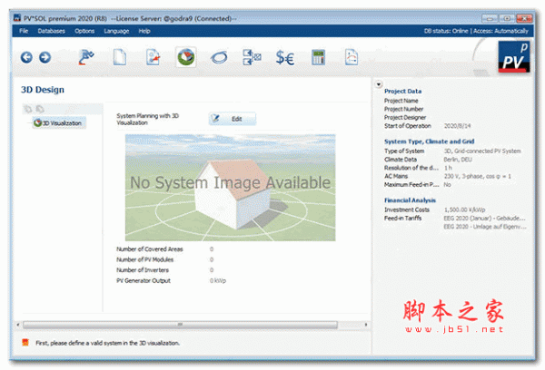The width and height of the screenshot is (545, 370).
Task: Click the scrollbar left arrow
Action: point(18,325)
